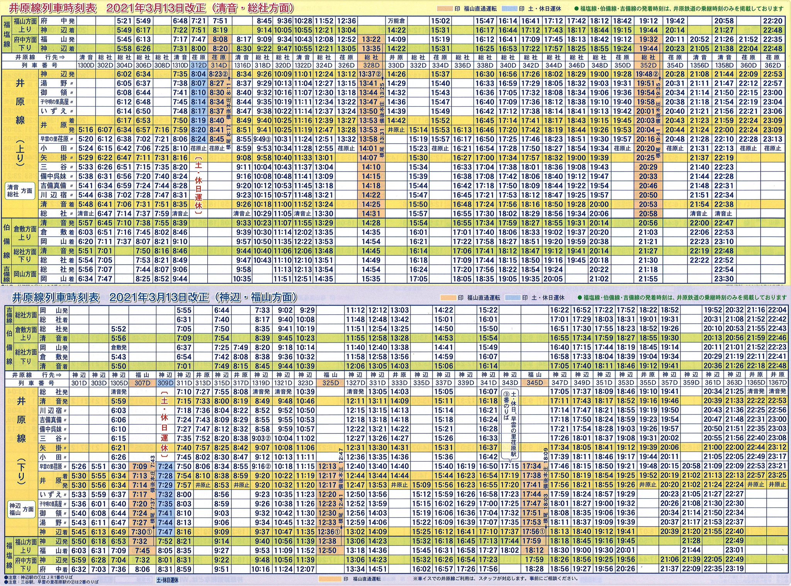Click train number 304D
The width and height of the screenshot is (791, 586).
tap(124, 66)
